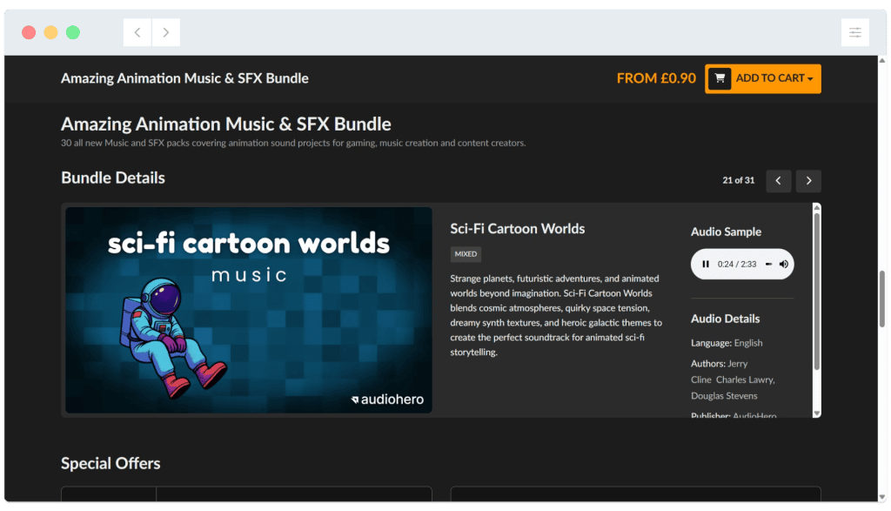The height and width of the screenshot is (511, 891).
Task: Click the yellow window minimize button
Action: pyautogui.click(x=50, y=32)
